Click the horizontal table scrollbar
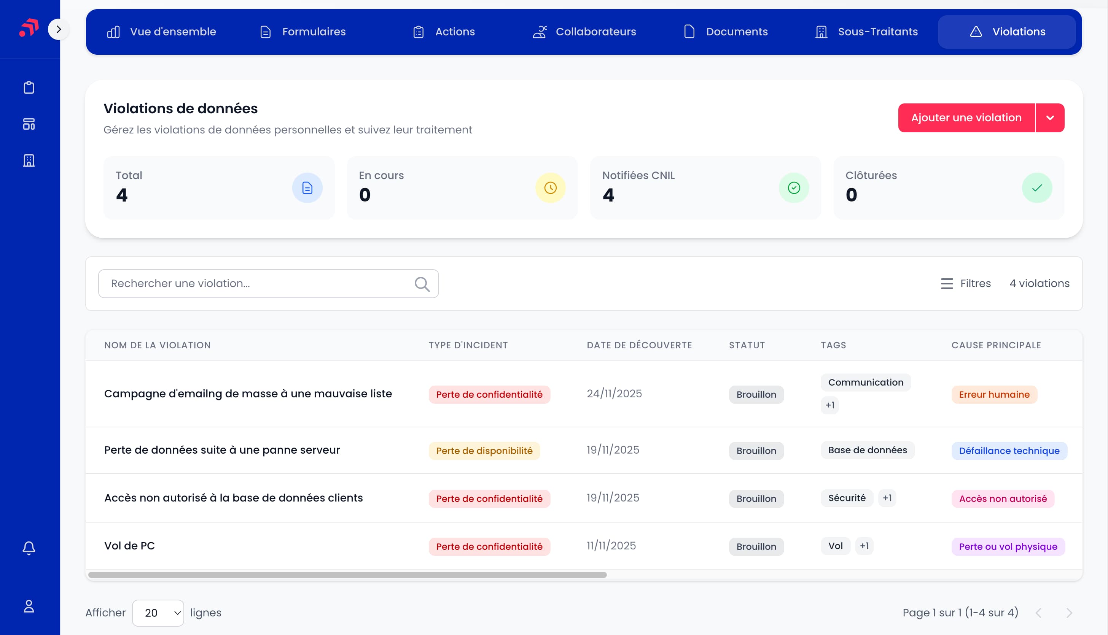 (347, 575)
